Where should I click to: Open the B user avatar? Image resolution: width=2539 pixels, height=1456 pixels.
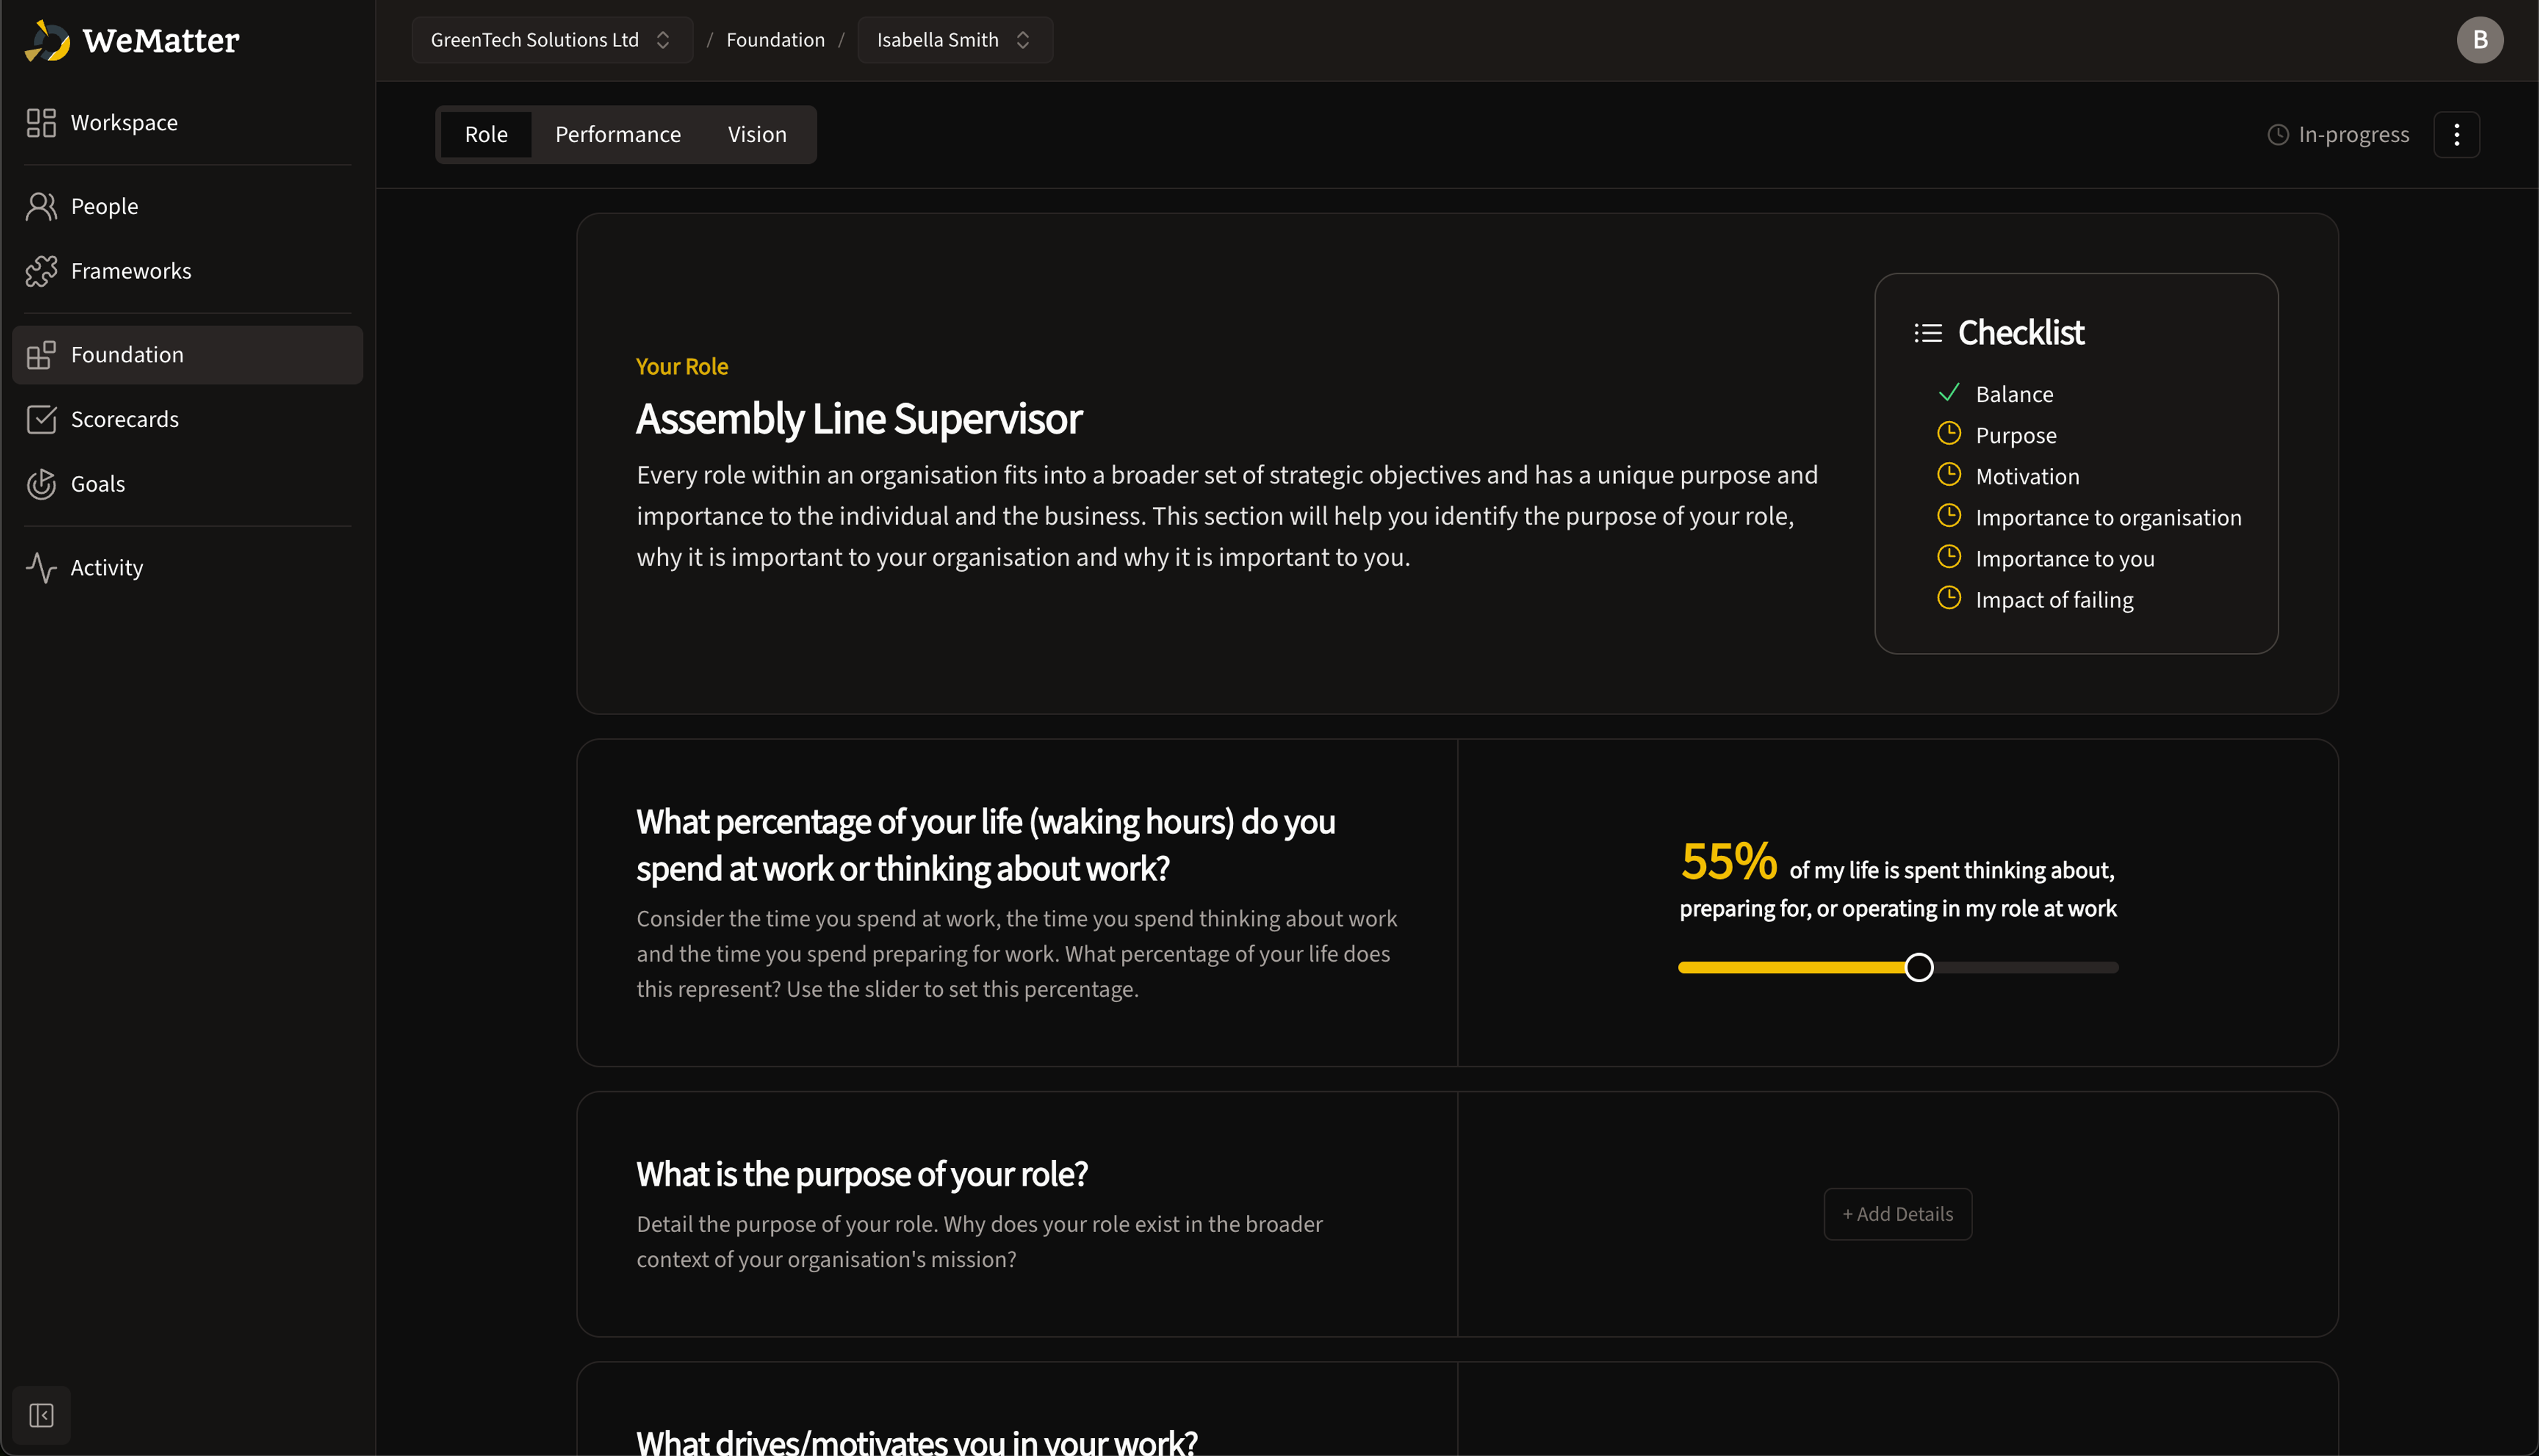tap(2479, 40)
